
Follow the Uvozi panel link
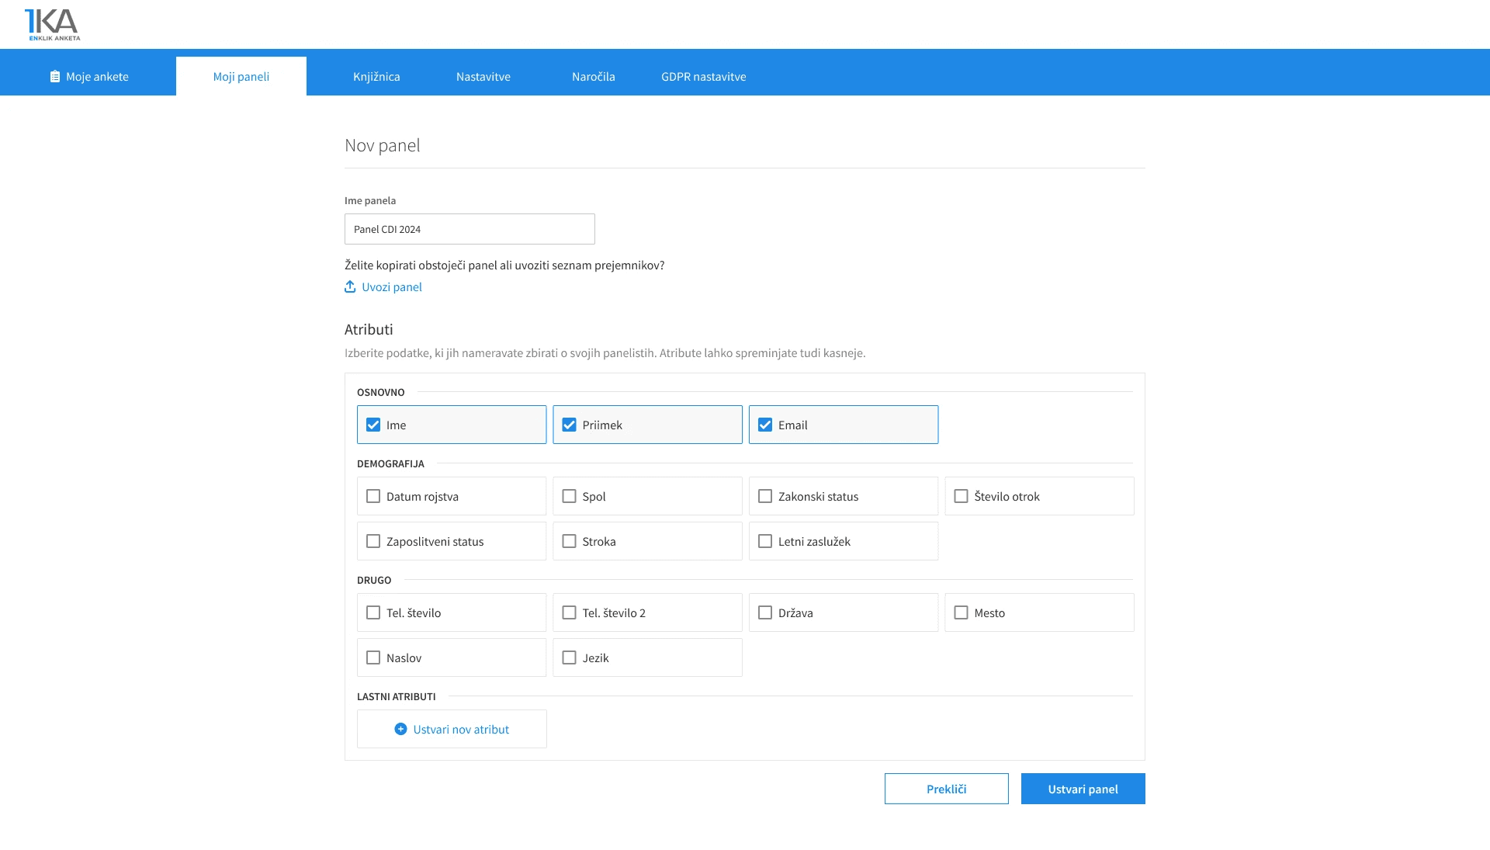click(x=391, y=286)
